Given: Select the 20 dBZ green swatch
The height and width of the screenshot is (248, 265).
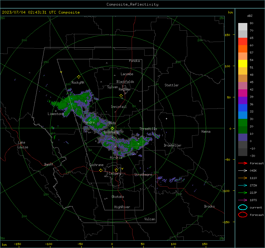Looking at the screenshot, I should [x=243, y=130].
